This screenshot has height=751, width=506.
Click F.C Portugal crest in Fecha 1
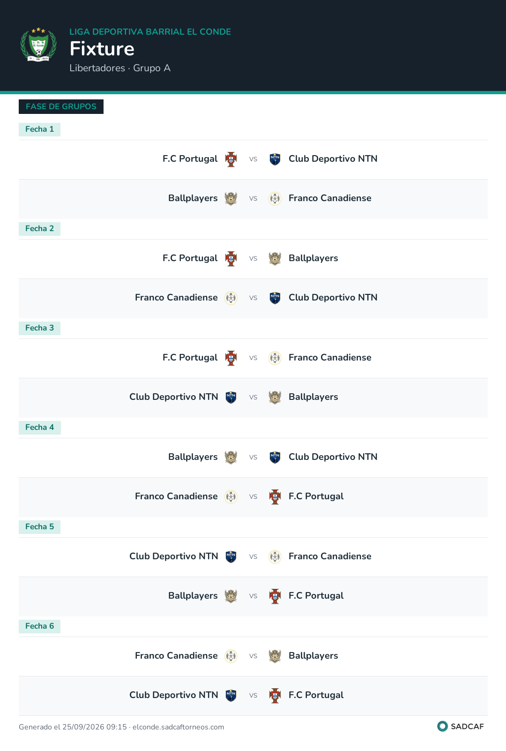231,159
